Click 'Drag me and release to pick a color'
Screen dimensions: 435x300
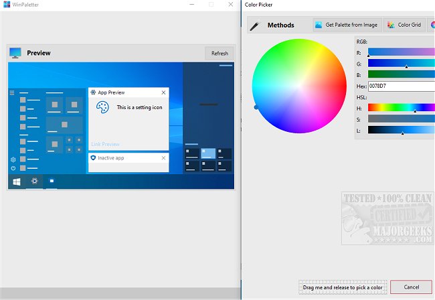(343, 287)
